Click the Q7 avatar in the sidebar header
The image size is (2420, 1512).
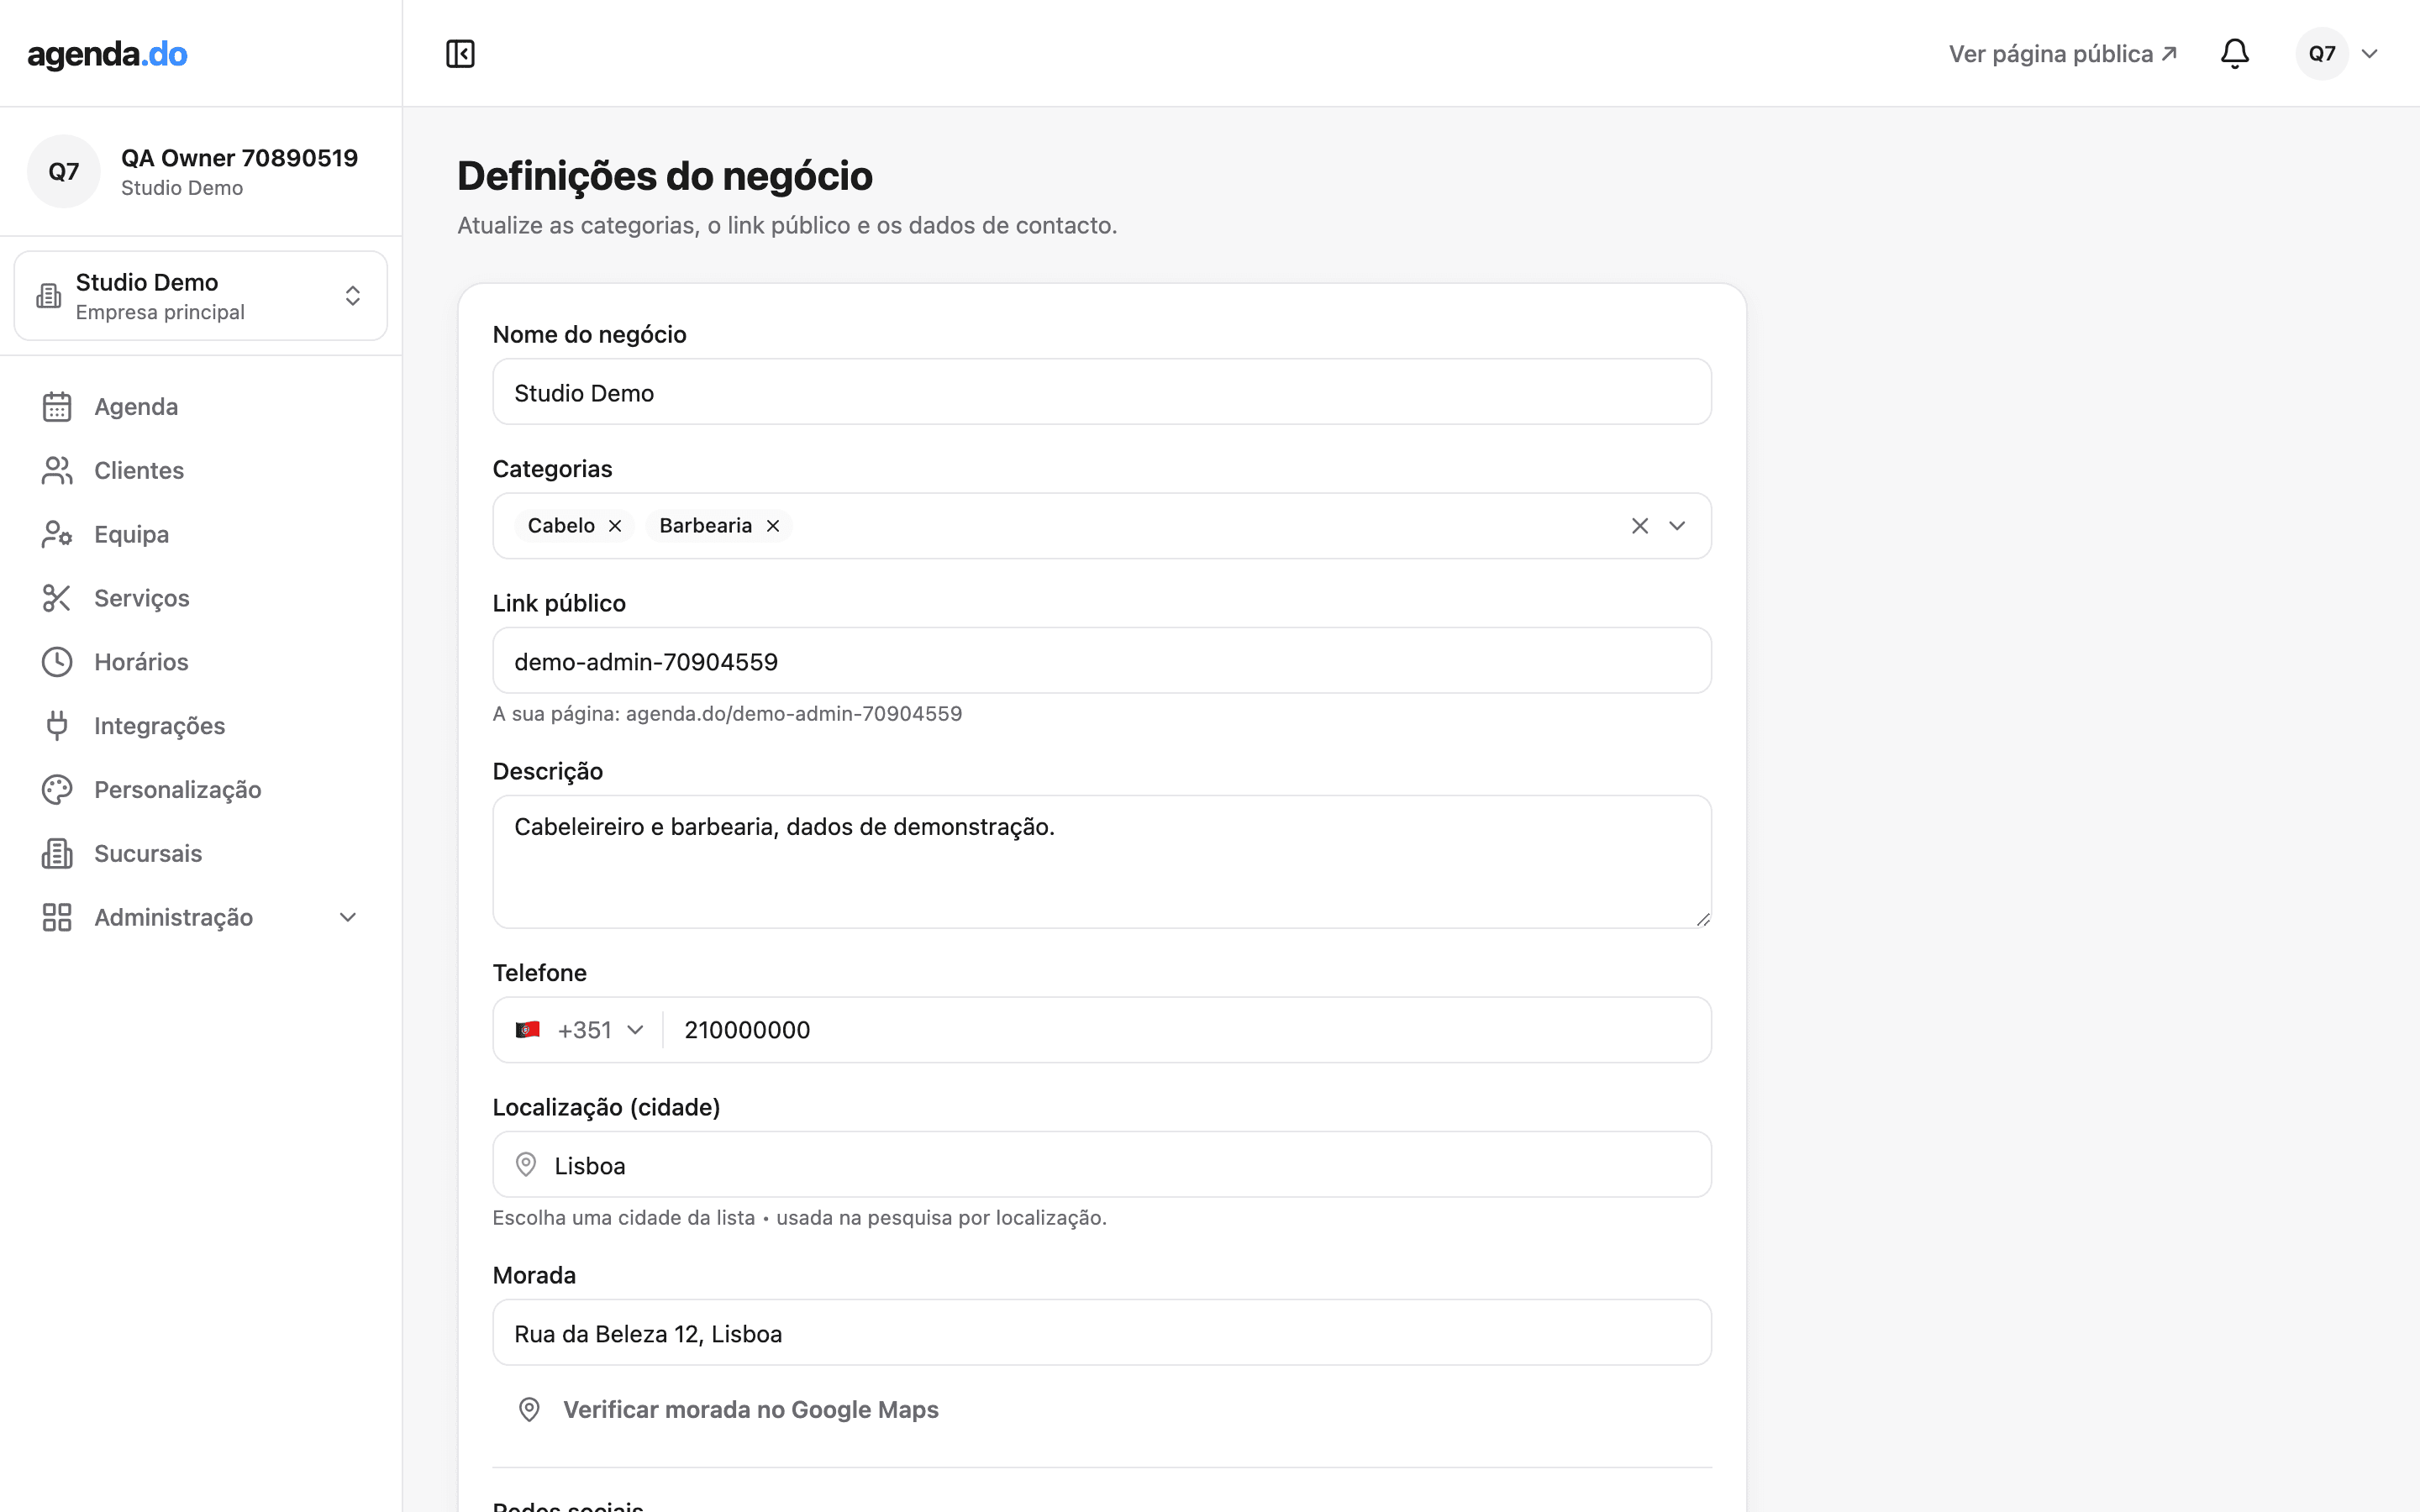click(x=64, y=171)
